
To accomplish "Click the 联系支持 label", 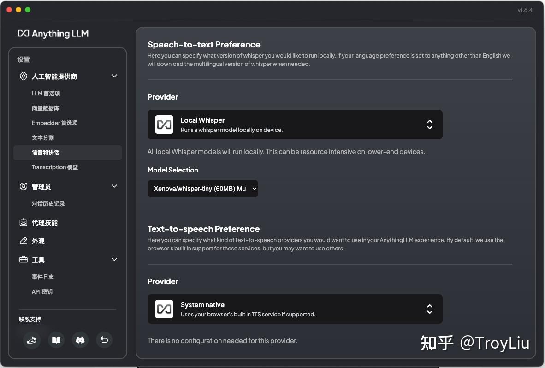I will click(30, 320).
